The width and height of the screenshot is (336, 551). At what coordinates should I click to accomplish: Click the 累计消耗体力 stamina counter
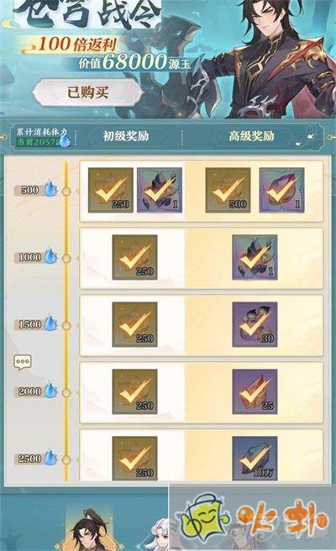42,137
